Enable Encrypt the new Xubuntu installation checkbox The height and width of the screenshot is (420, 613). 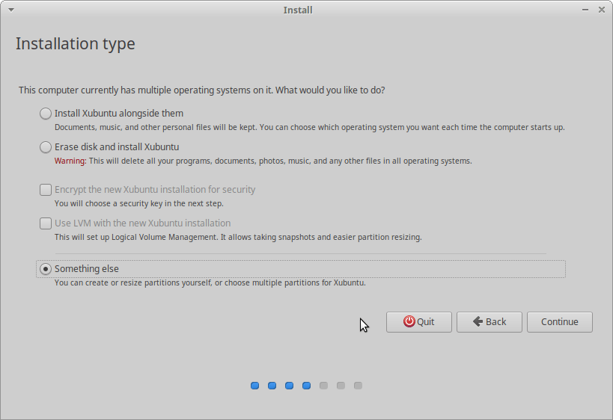point(46,190)
